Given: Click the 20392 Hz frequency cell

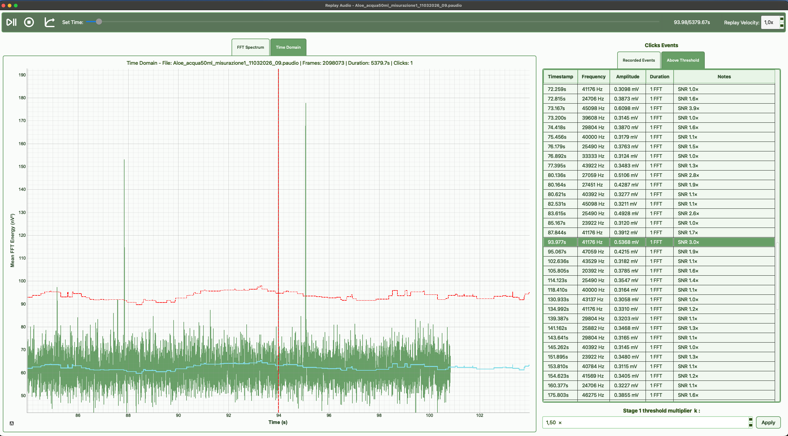Looking at the screenshot, I should 593,271.
